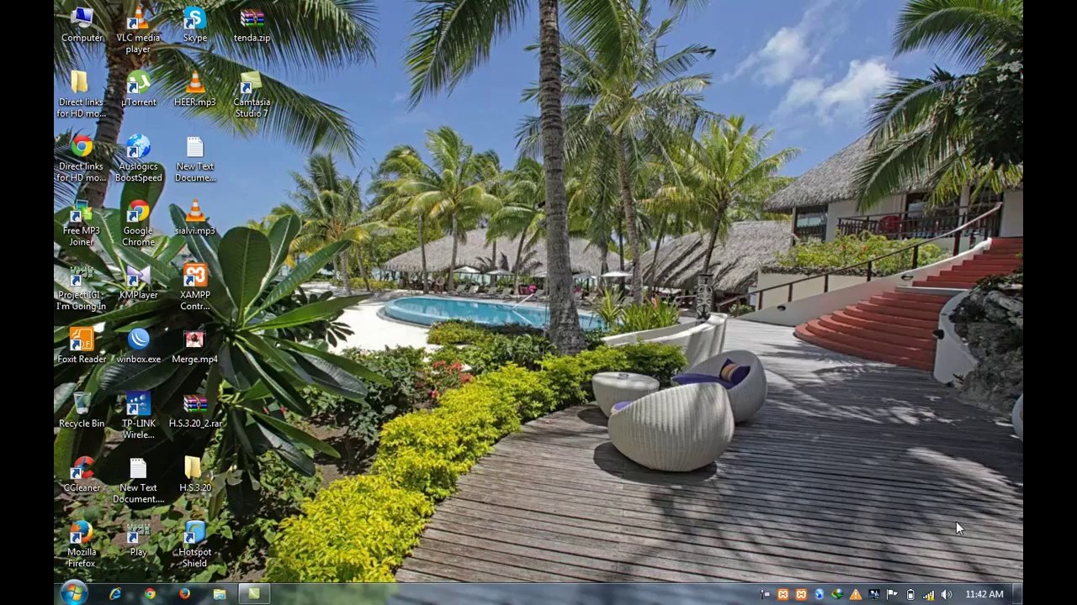Click the green globe download manager tray icon

837,595
